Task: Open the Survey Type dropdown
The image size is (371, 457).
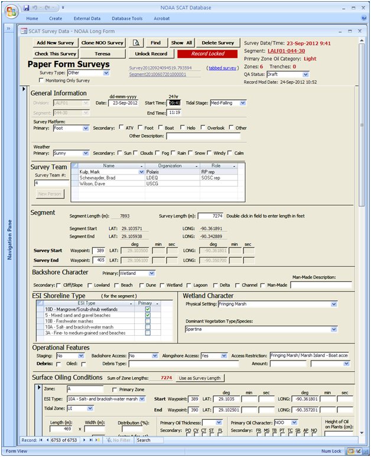Action: pyautogui.click(x=106, y=73)
